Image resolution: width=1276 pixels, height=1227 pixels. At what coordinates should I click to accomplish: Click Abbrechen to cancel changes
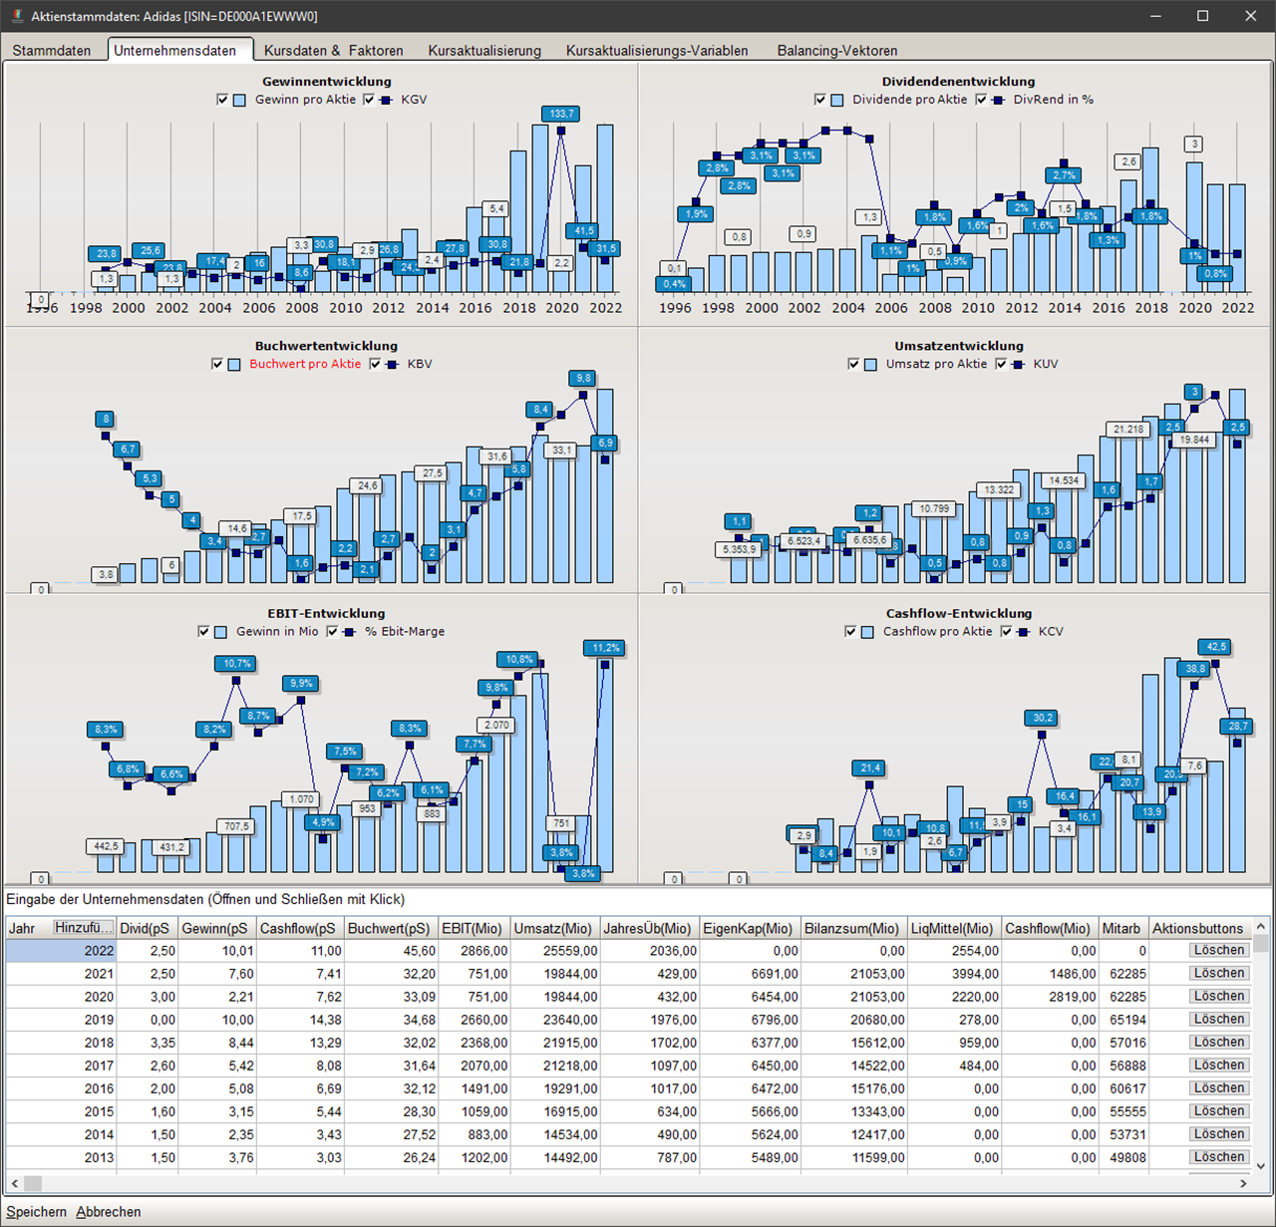(109, 1212)
